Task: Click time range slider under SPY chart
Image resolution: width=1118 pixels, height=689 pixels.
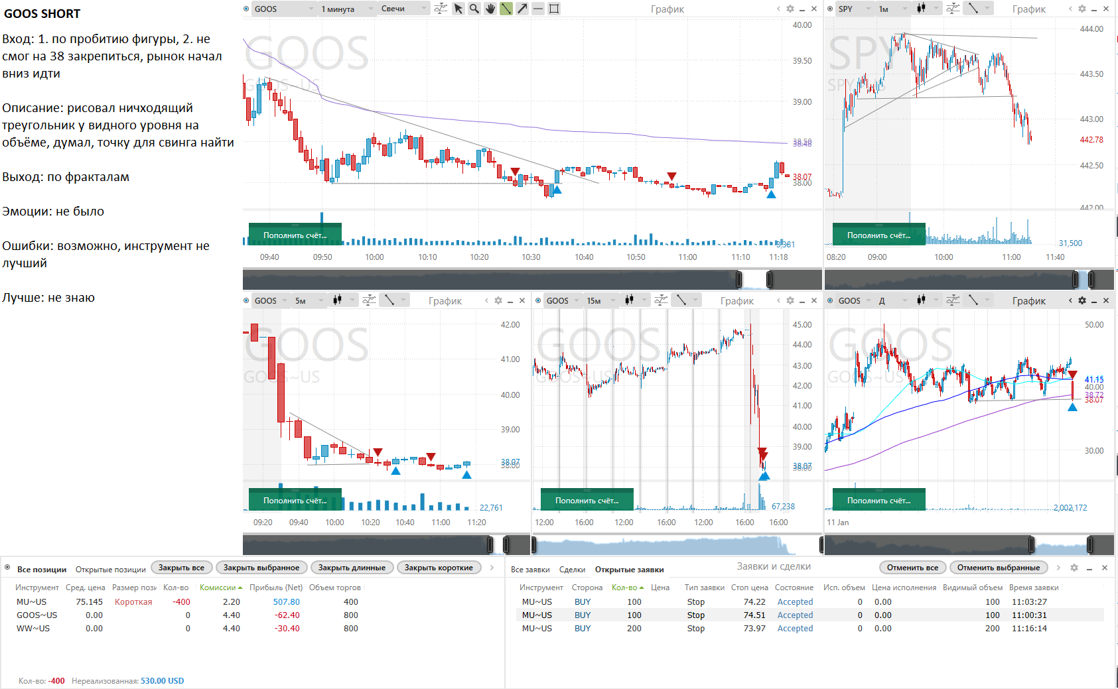Action: [x=969, y=279]
